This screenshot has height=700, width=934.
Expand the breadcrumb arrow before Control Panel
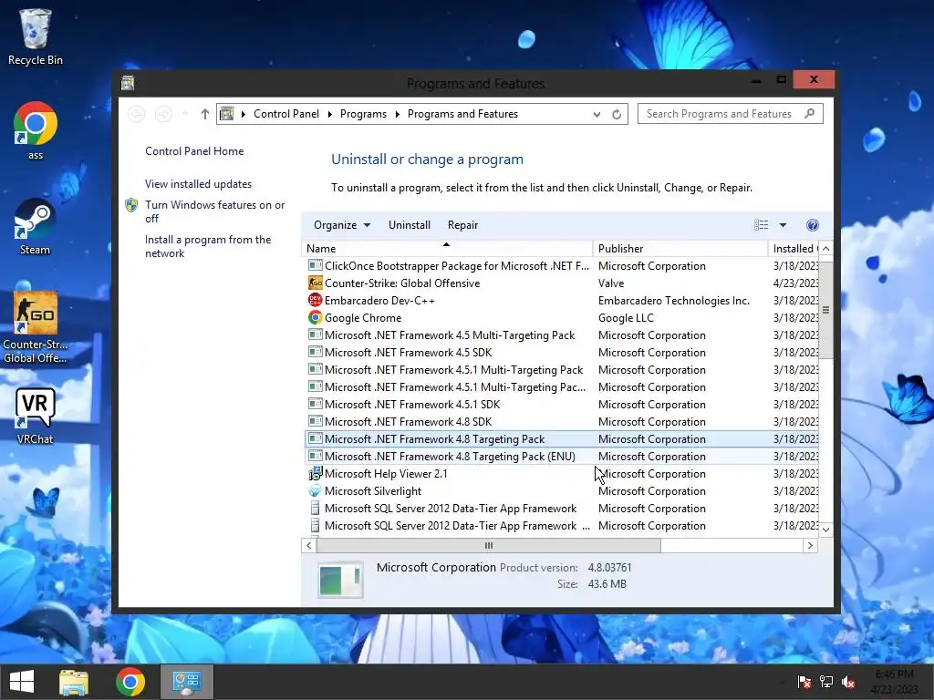coord(243,114)
